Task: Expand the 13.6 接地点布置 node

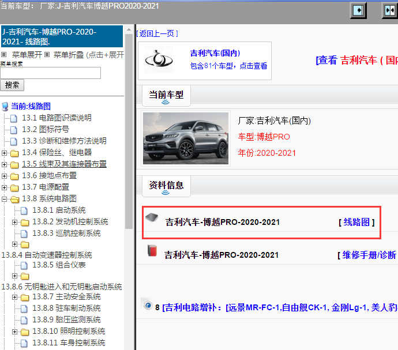Action: (x=4, y=176)
